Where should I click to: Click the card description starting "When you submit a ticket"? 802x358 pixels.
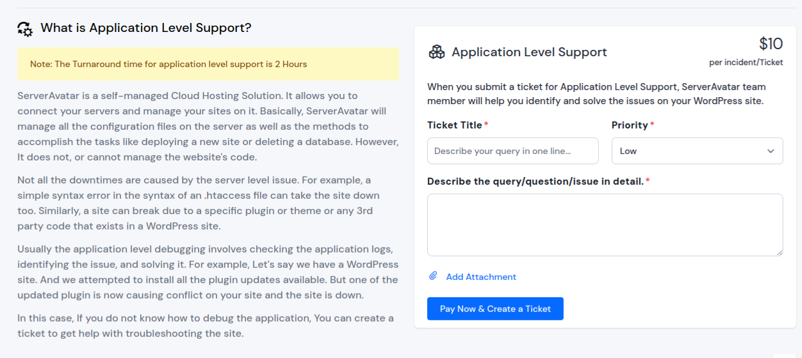coord(596,94)
